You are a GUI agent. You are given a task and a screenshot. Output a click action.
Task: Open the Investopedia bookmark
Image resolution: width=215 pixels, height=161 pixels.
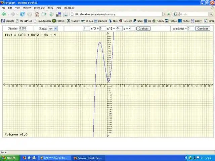pos(42,21)
